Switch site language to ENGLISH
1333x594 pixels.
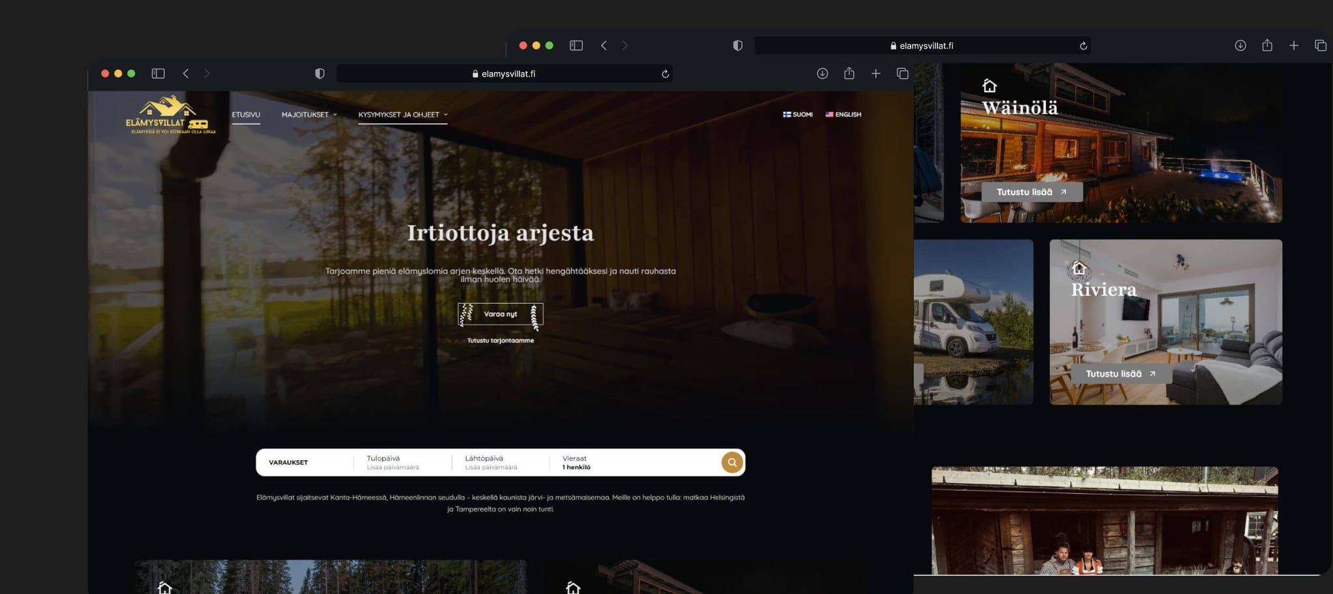point(844,114)
